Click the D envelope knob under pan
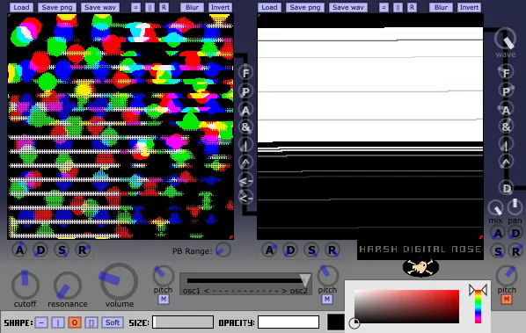This screenshot has width=526, height=333. tap(515, 233)
